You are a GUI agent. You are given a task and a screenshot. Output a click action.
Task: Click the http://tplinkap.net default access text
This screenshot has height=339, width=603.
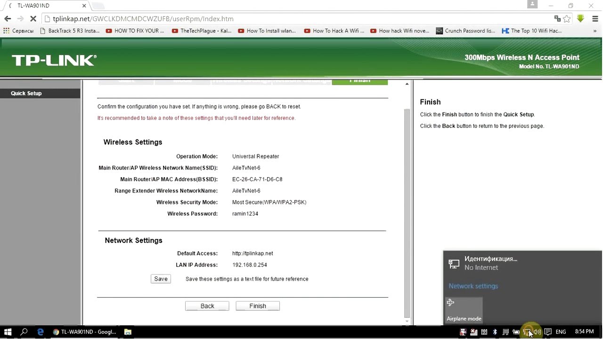pos(253,253)
